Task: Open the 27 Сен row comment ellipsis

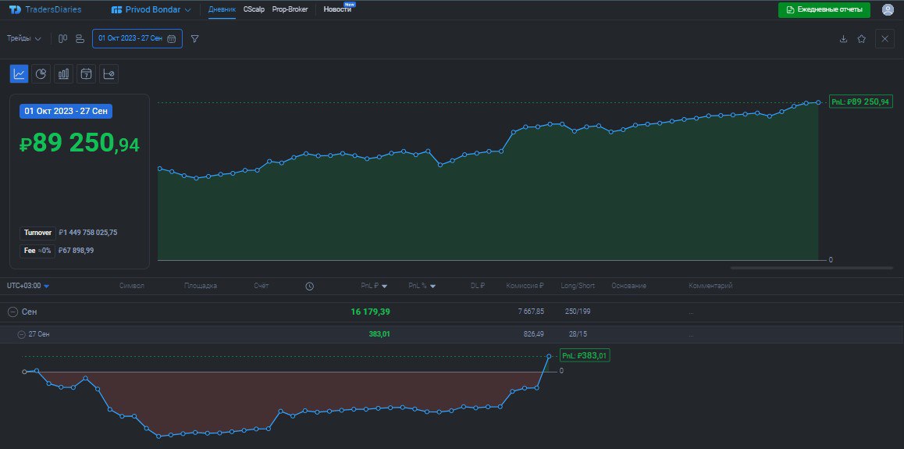Action: (x=691, y=335)
